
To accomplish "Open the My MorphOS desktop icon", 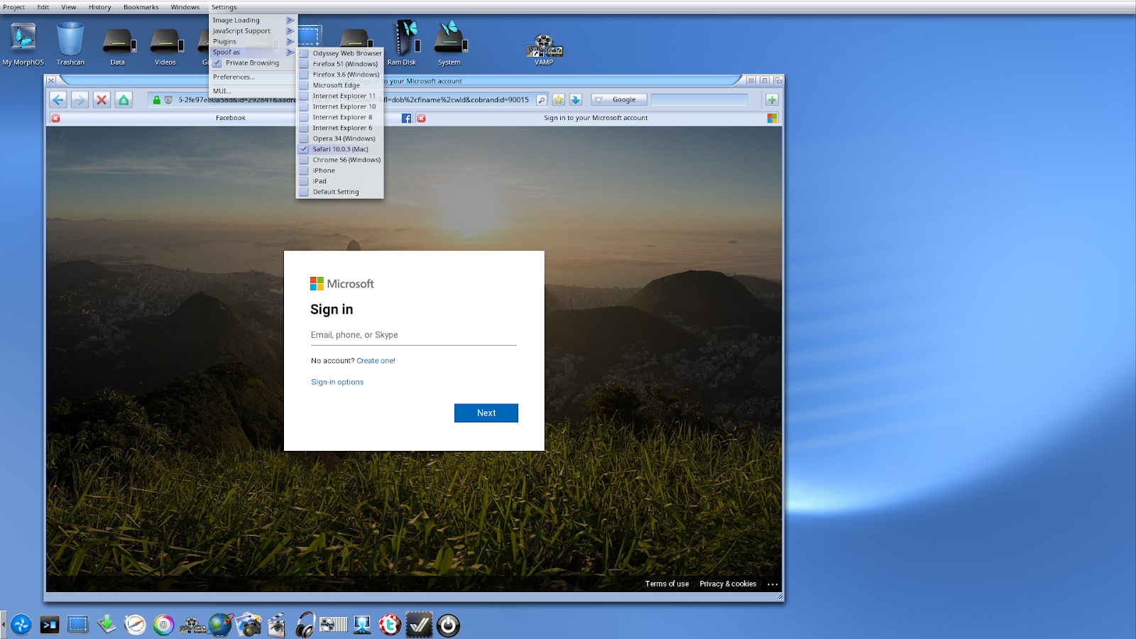I will click(x=23, y=43).
